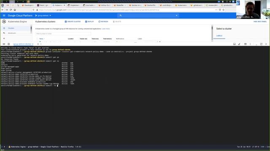The width and height of the screenshot is (270, 151).
Task: Reload the page with browser reload icon
Action: click(x=11, y=10)
